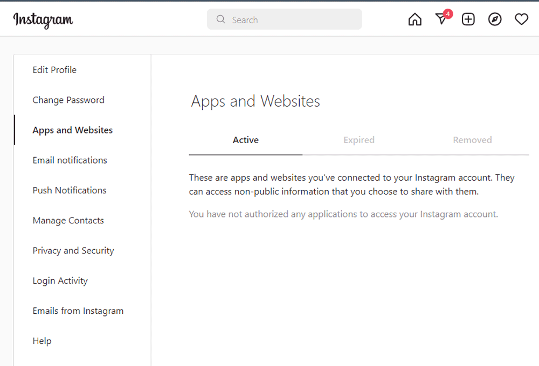The image size is (539, 366).
Task: Open the Explore compass icon
Action: tap(495, 19)
